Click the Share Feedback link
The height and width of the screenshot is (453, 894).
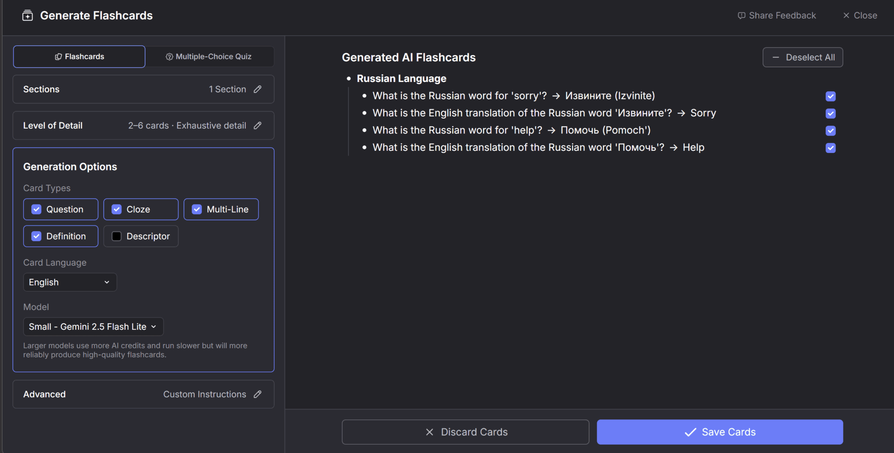click(x=782, y=15)
